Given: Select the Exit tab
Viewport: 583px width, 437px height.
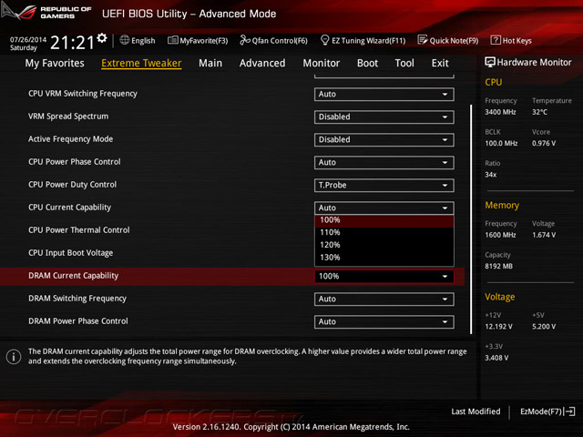Looking at the screenshot, I should pyautogui.click(x=440, y=63).
